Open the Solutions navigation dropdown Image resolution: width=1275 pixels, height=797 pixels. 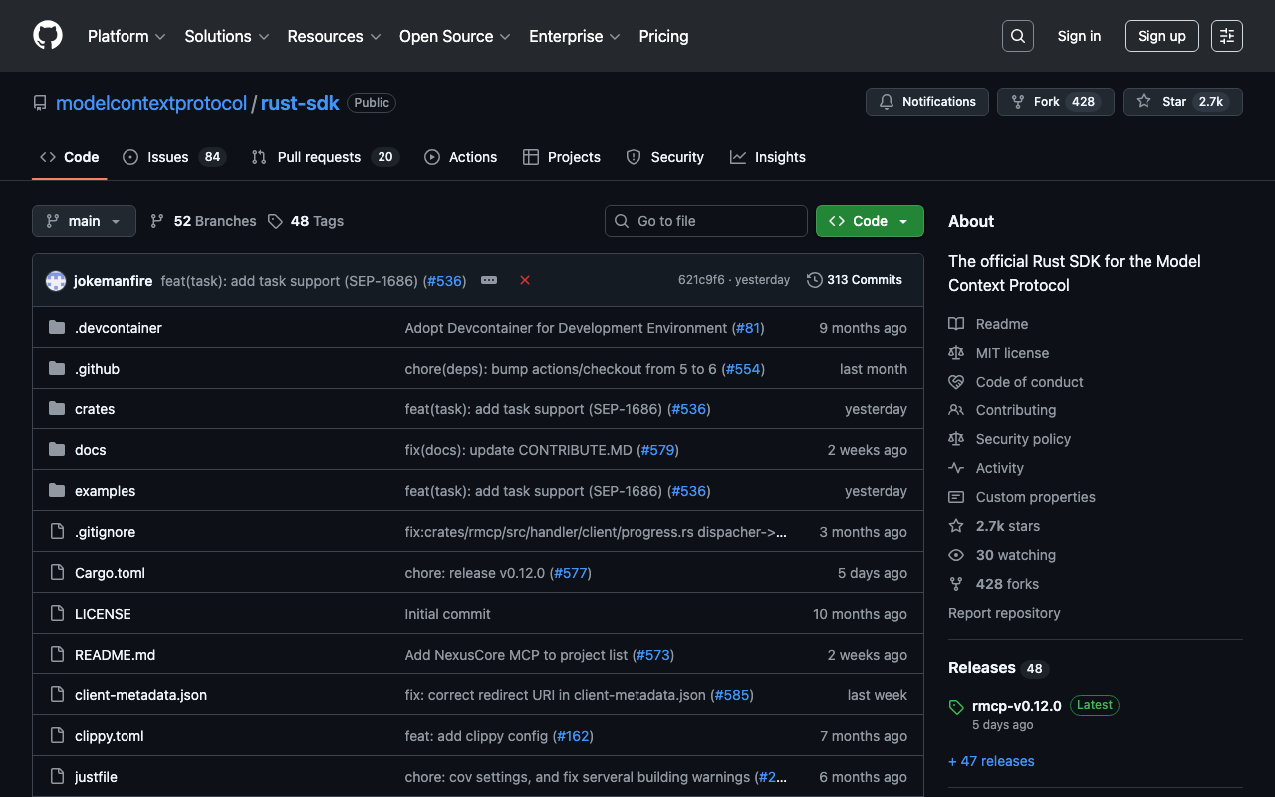click(227, 36)
